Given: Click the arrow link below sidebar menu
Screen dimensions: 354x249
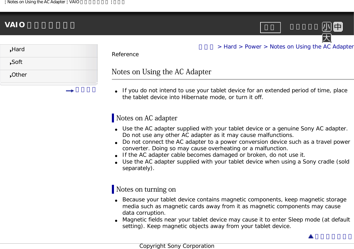Looking at the screenshot, I should click(81, 90).
